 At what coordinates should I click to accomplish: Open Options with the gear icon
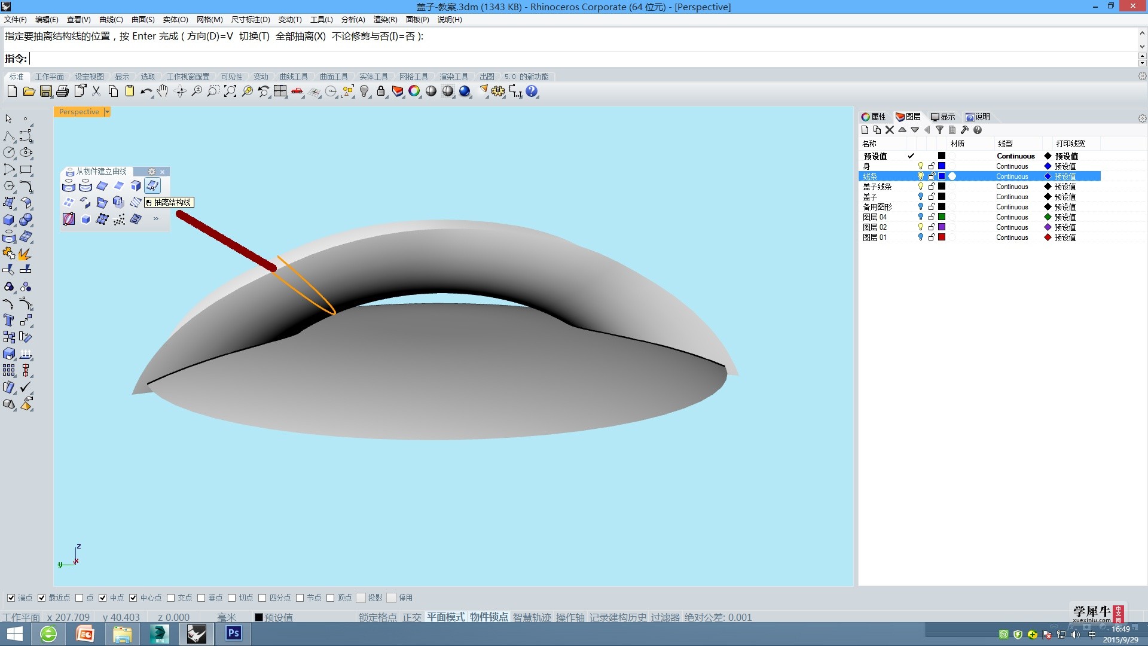coord(498,91)
